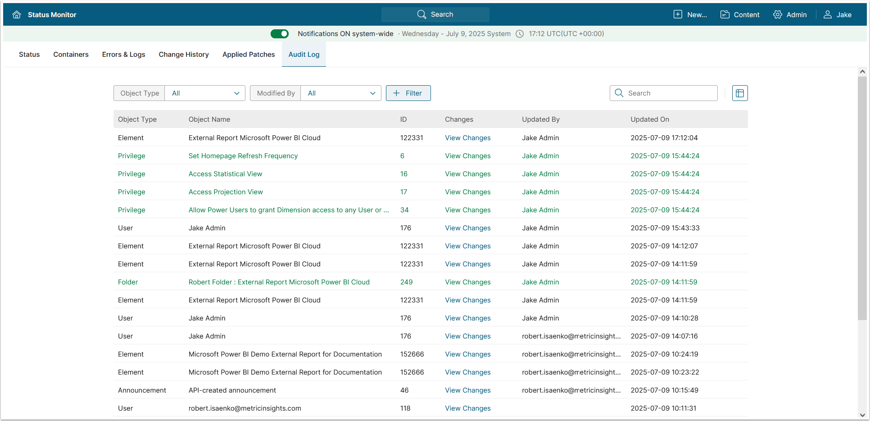Expand the Object Type dropdown

[205, 93]
